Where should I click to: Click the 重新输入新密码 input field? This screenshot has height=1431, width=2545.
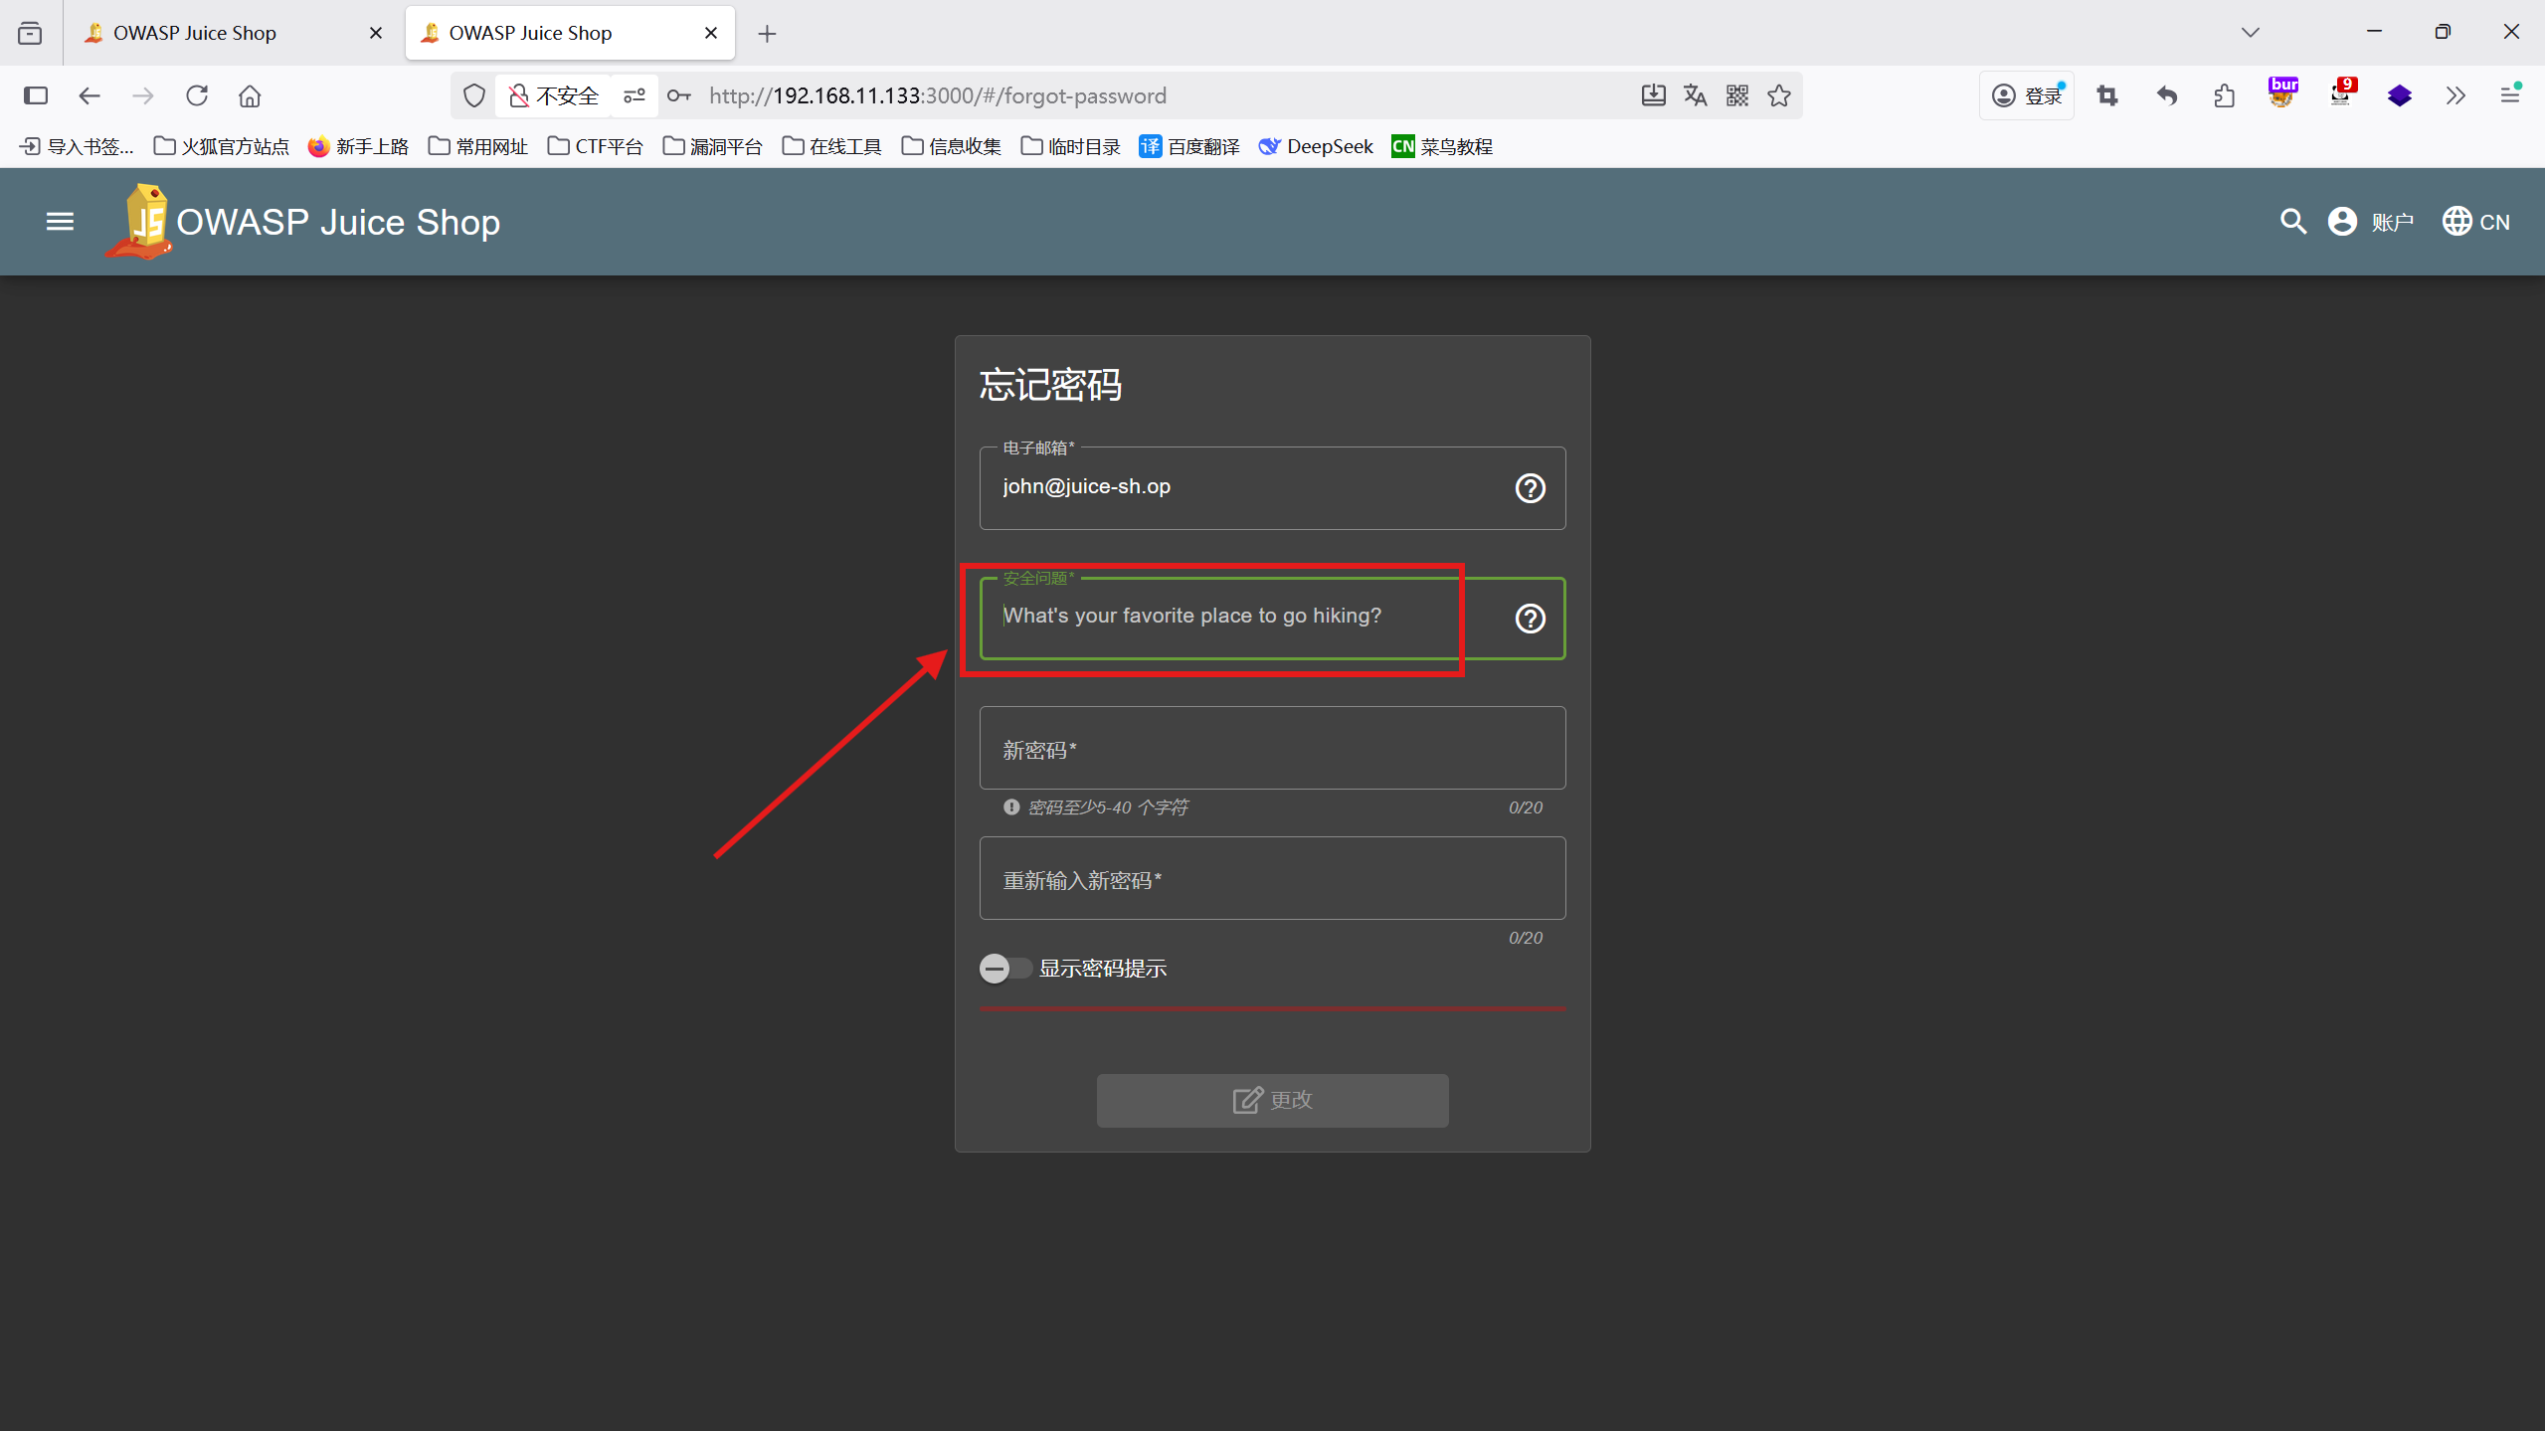pyautogui.click(x=1272, y=879)
